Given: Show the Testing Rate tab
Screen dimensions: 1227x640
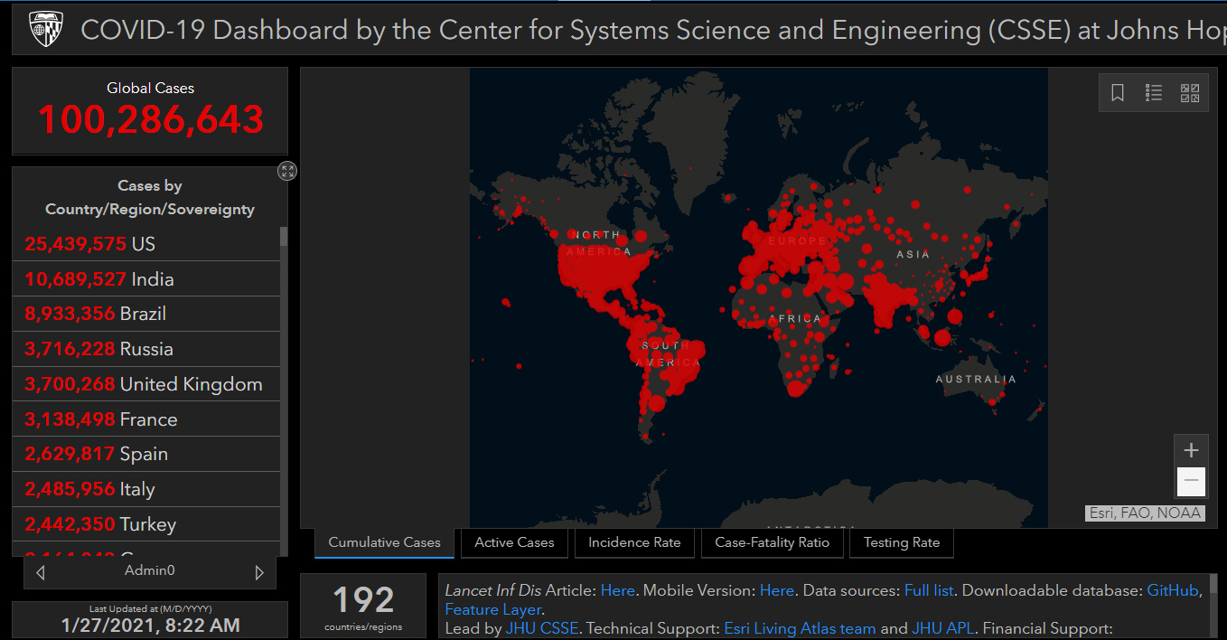Looking at the screenshot, I should [x=901, y=542].
